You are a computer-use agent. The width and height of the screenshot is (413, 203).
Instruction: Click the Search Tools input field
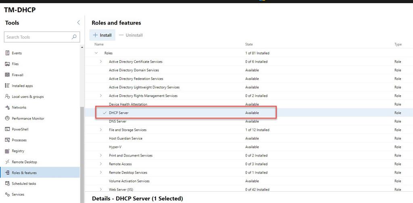point(42,37)
